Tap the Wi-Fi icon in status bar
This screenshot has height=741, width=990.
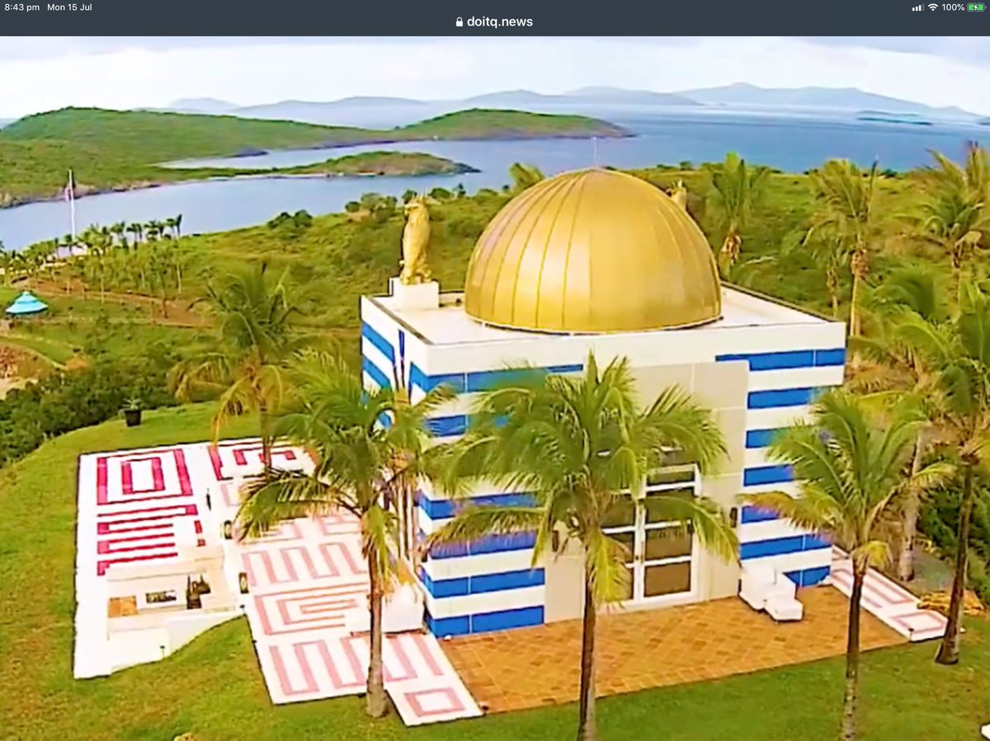click(x=932, y=7)
